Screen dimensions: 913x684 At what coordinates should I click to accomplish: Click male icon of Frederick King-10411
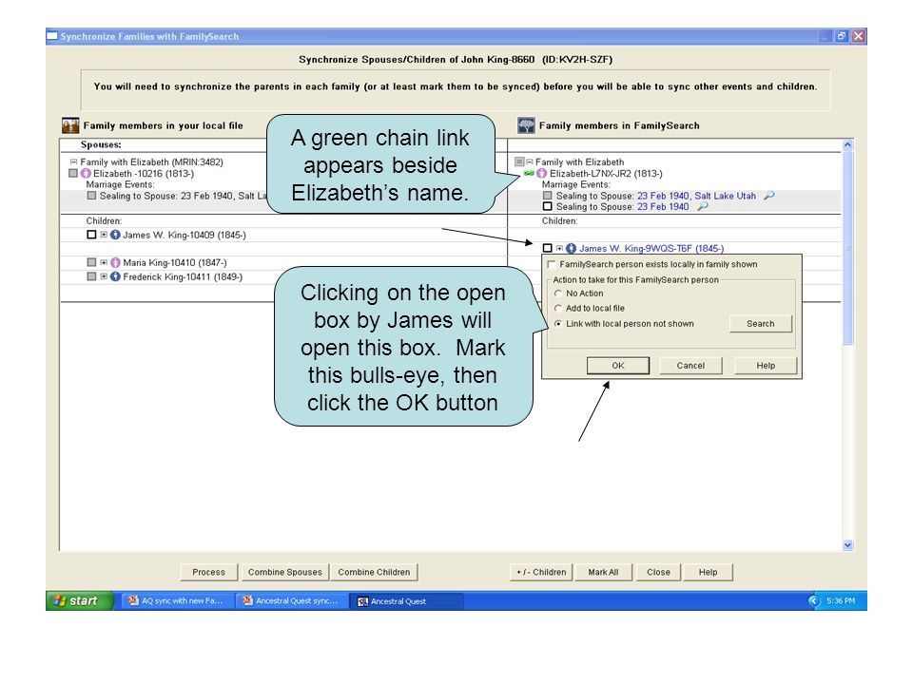115,276
